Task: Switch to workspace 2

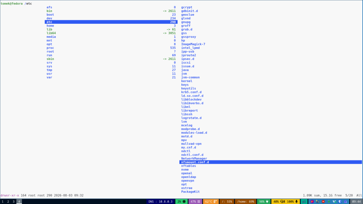Action: 8,202
